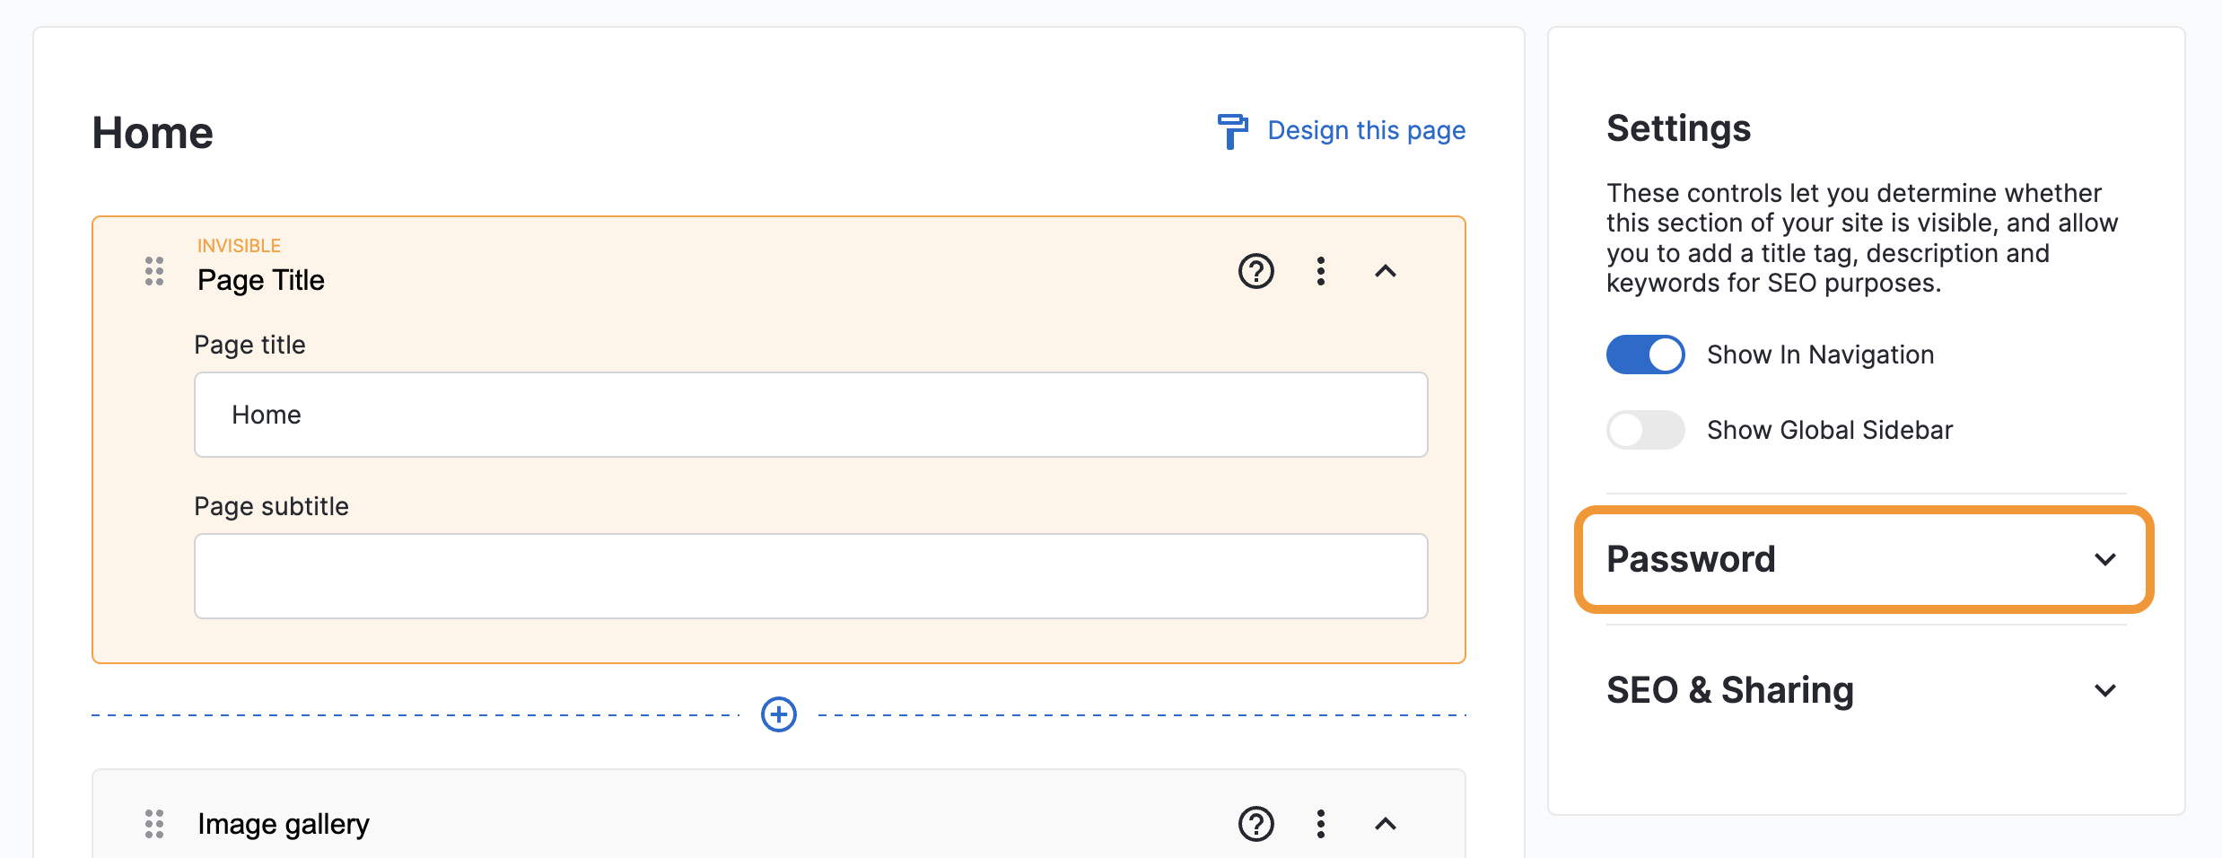Collapse the Page Title section
This screenshot has width=2222, height=858.
1385,271
